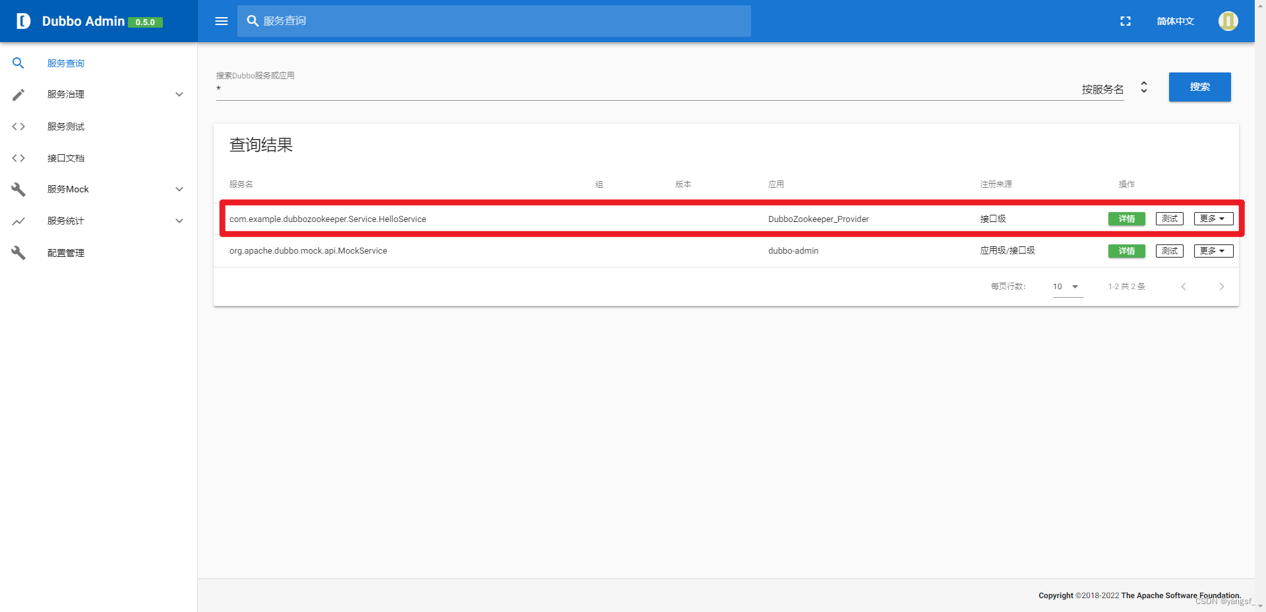Click 详情 for HelloService row
The image size is (1266, 612).
tap(1126, 219)
